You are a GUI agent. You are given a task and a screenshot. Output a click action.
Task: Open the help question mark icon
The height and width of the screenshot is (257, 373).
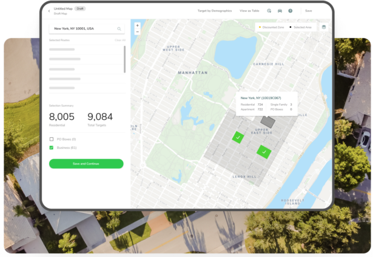pyautogui.click(x=290, y=11)
